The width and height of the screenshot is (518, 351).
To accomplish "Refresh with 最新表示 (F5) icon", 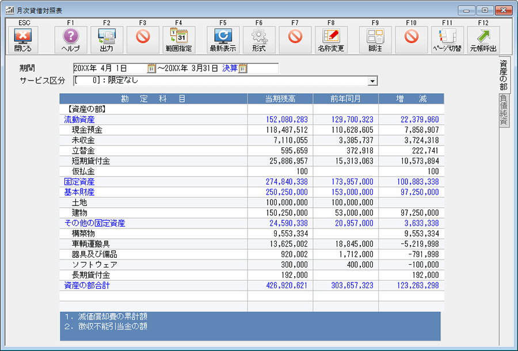I will coord(223,40).
